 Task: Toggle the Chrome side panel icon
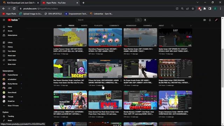pos(210,8)
